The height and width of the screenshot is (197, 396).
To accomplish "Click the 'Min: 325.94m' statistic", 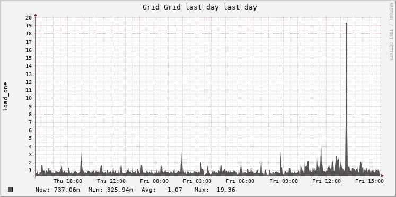I will [111, 190].
